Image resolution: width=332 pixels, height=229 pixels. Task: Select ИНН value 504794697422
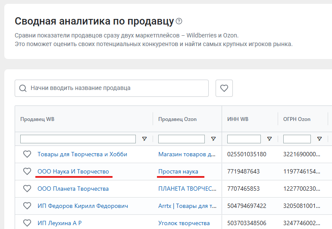tap(247, 206)
